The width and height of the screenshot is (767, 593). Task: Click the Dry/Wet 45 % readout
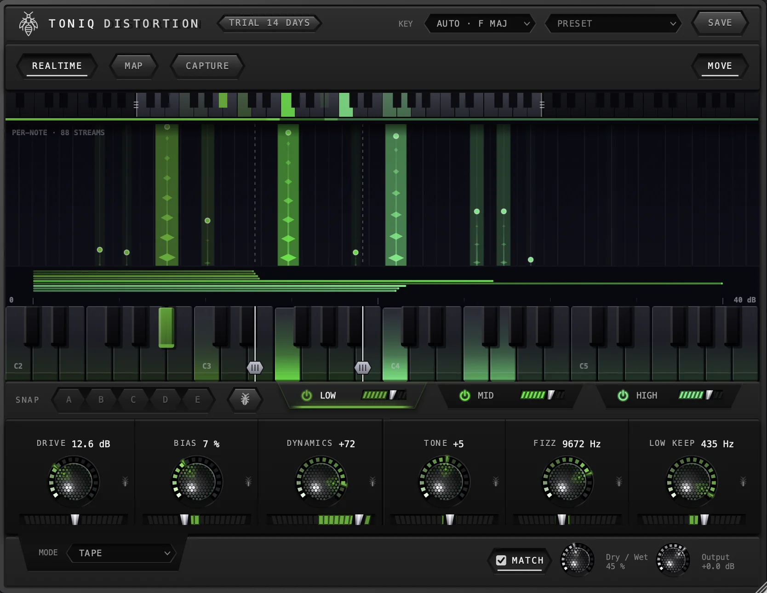point(615,566)
